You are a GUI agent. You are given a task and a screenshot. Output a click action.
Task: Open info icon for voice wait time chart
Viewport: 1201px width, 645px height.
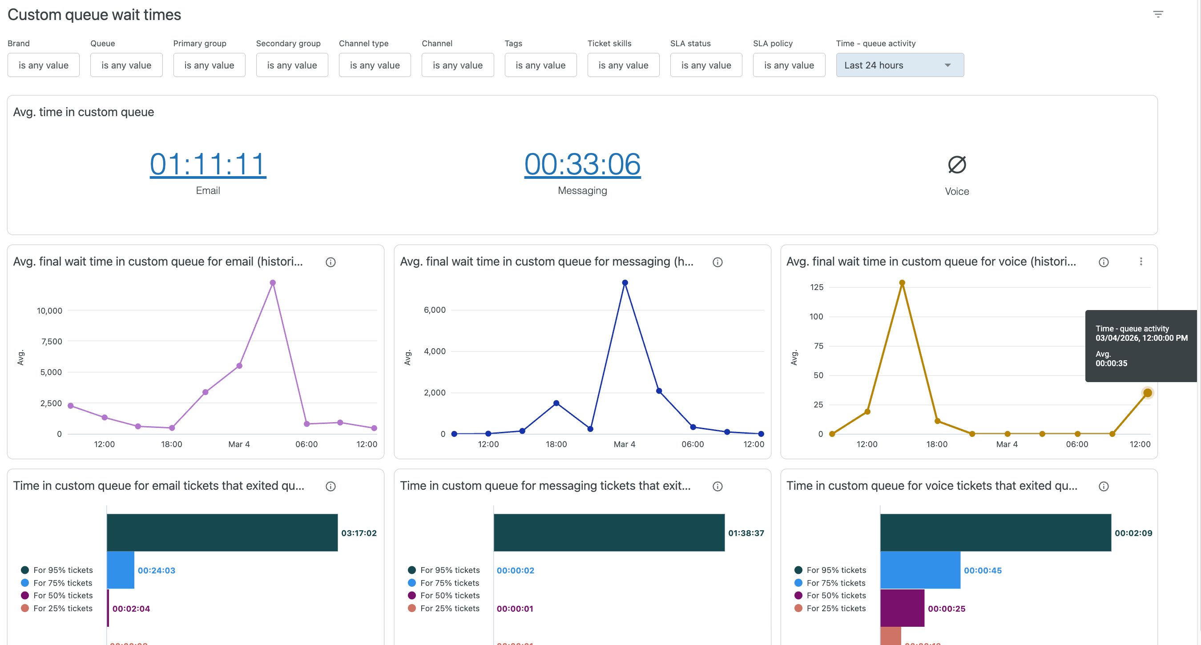pos(1104,262)
